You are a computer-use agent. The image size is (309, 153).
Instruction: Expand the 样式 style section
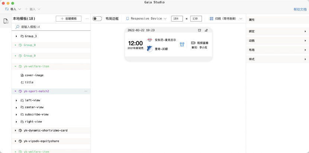277,59
